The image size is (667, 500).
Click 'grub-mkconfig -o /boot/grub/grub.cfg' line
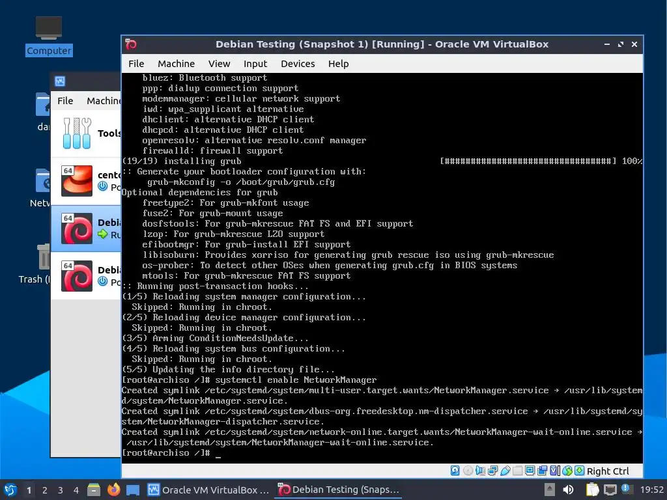click(x=241, y=182)
